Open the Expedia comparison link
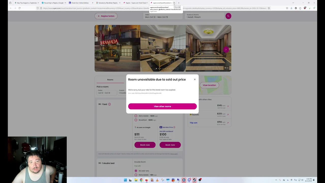 point(194,115)
